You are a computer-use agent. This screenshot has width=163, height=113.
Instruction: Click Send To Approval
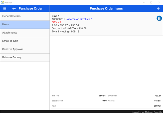click(x=25, y=49)
